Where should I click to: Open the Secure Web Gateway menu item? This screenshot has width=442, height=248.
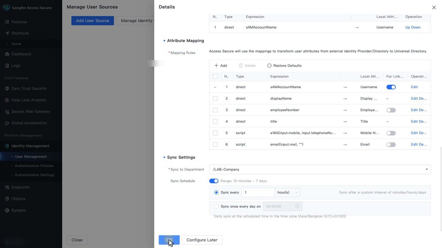[x=31, y=112]
